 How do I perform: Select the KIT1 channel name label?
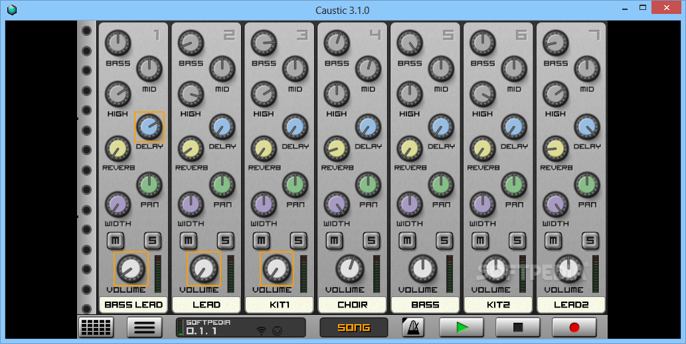(280, 305)
